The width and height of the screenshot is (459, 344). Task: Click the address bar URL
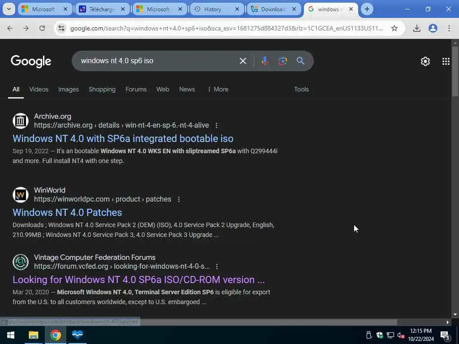(x=226, y=28)
